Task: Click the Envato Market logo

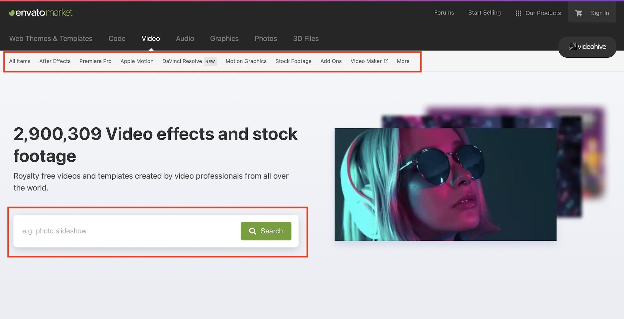Action: click(x=41, y=12)
